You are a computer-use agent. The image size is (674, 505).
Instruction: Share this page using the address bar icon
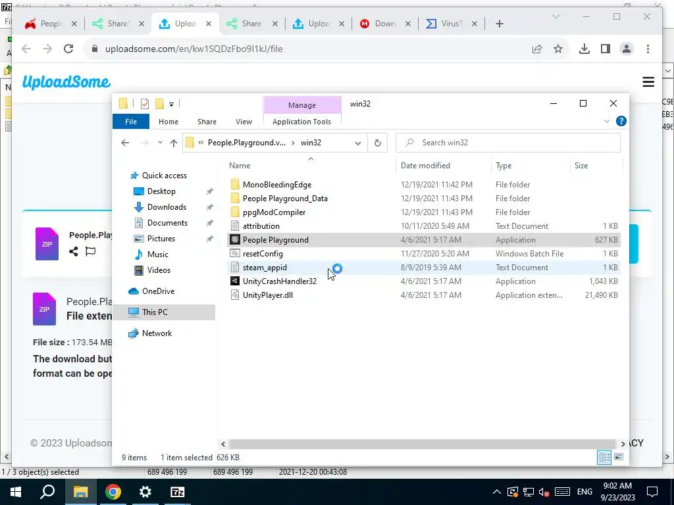(x=537, y=49)
